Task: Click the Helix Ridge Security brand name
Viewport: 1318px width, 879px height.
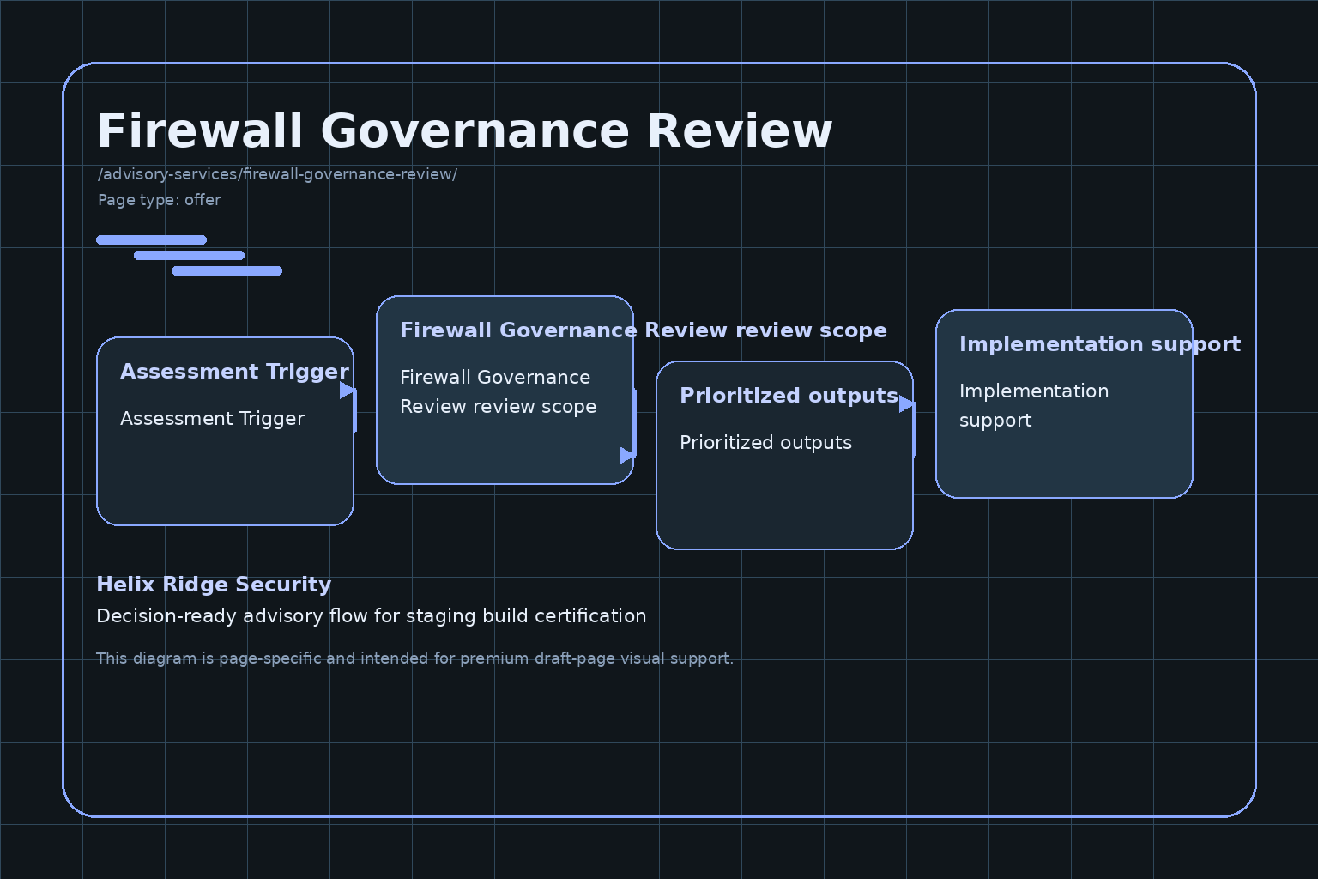Action: coord(214,585)
